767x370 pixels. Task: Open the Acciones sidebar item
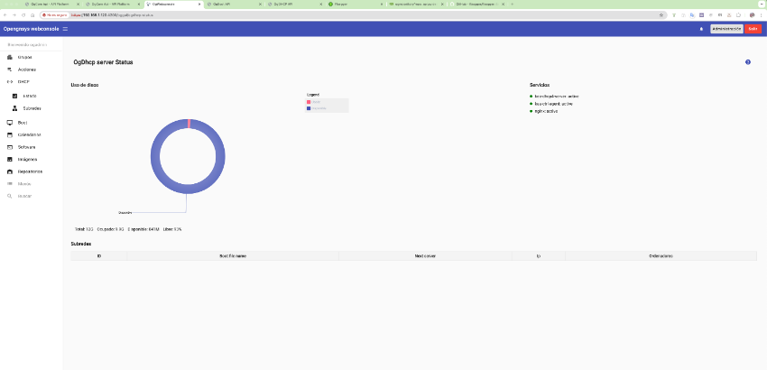coord(26,69)
